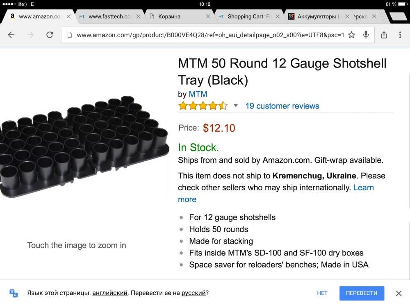This screenshot has height=307, width=410.
Task: Close the www.amazon.com tab
Action: (x=68, y=17)
